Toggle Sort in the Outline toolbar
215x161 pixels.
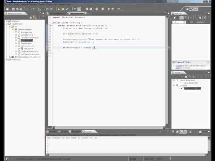pos(186,76)
